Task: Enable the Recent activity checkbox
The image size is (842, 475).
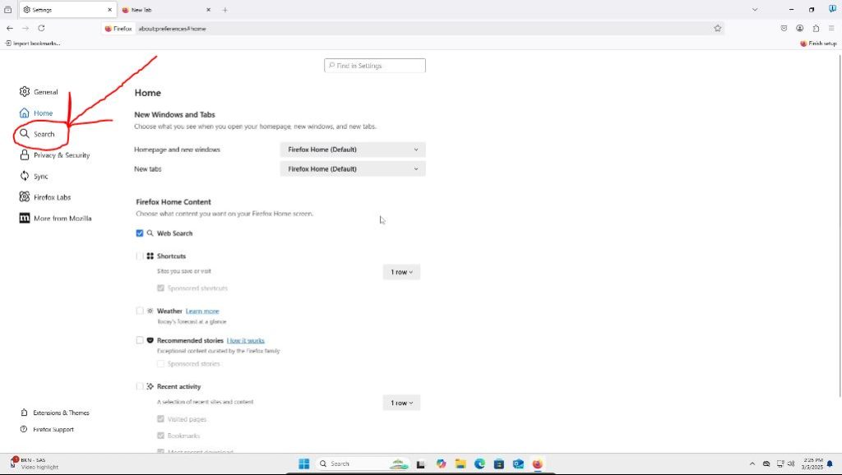Action: 140,386
